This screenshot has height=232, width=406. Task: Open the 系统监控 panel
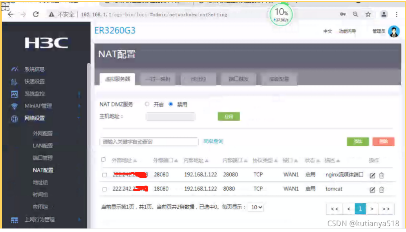(x=35, y=94)
